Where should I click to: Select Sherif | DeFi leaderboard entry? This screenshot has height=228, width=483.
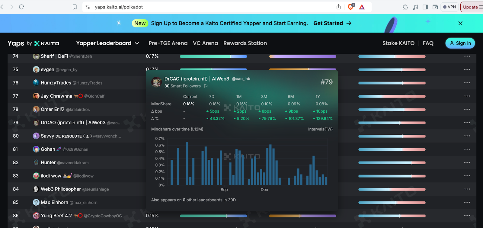click(62, 56)
